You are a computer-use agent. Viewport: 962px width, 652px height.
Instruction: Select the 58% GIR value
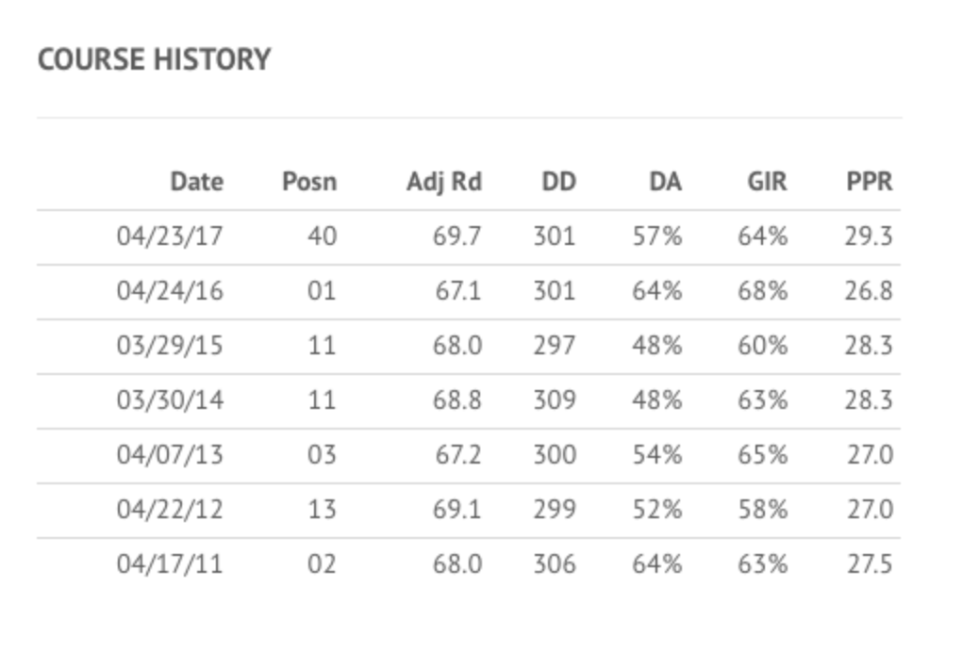(x=763, y=509)
